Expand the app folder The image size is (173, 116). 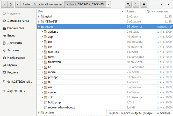coord(42,37)
